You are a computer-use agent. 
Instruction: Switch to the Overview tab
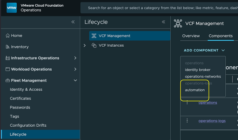(x=191, y=36)
